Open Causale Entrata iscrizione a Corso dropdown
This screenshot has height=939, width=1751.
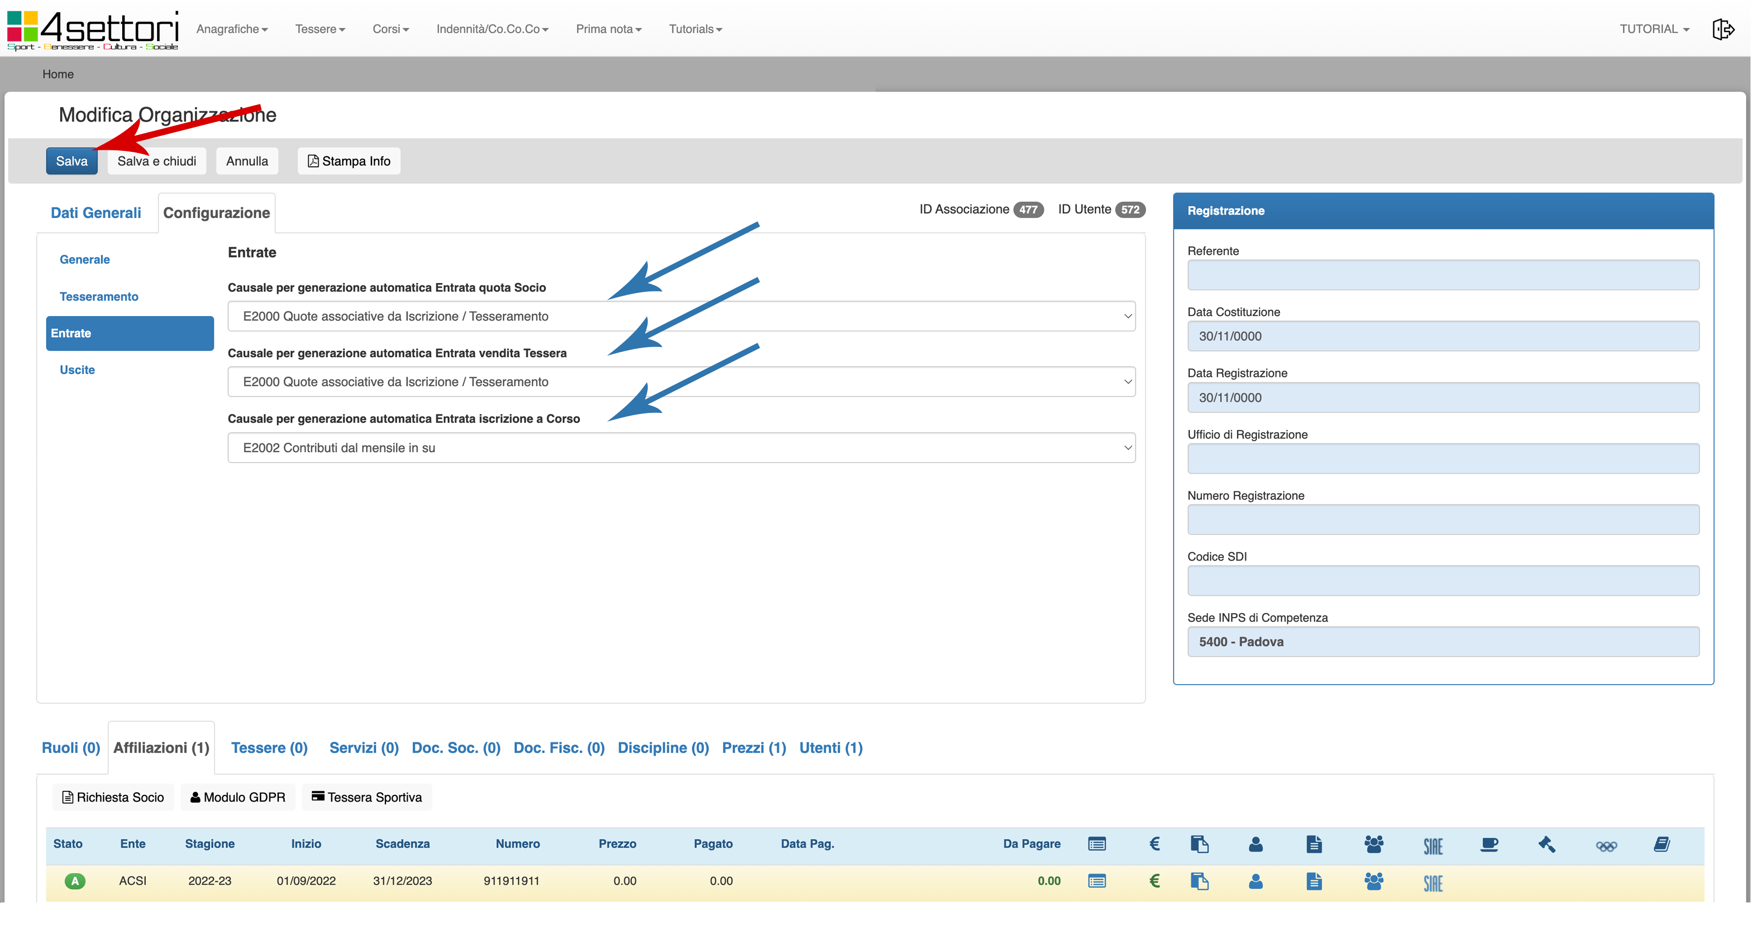pyautogui.click(x=681, y=447)
